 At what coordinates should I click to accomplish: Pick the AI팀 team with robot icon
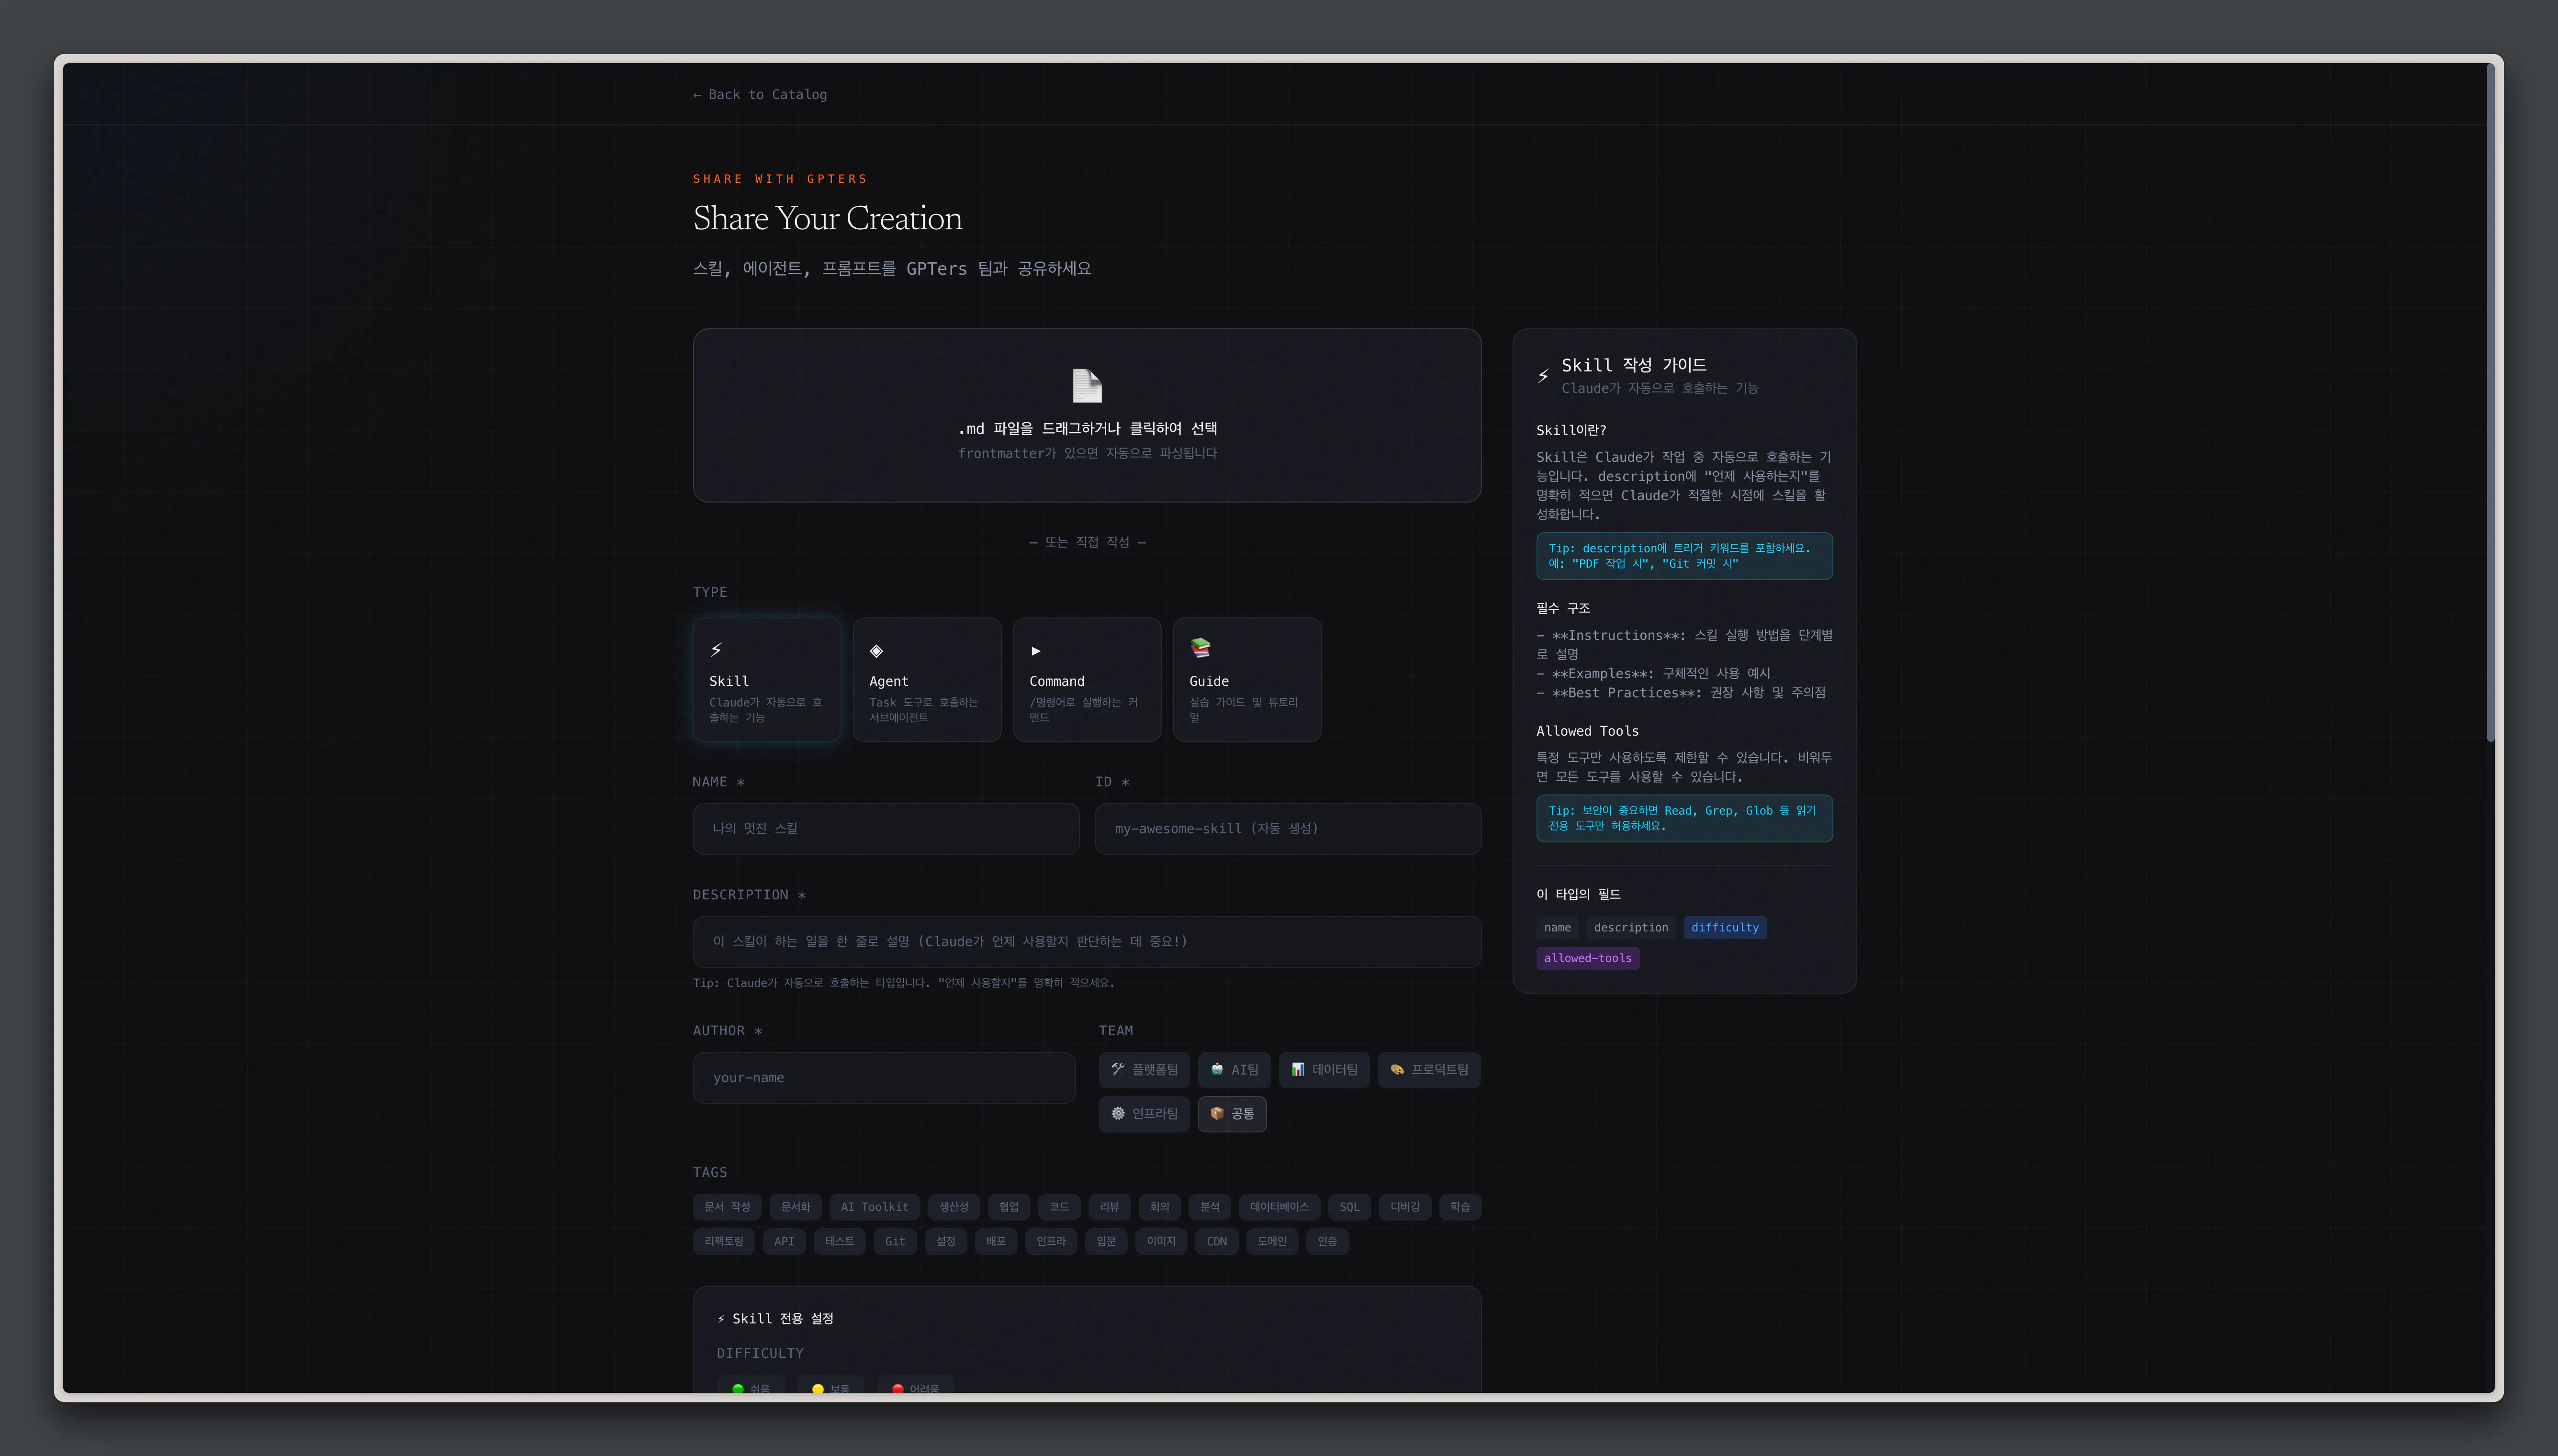pyautogui.click(x=1234, y=1070)
